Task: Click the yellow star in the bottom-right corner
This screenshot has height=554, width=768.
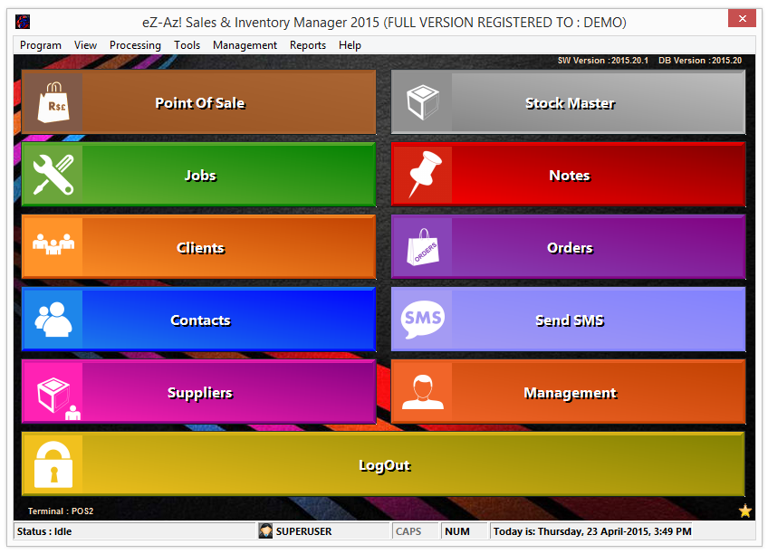Action: click(744, 511)
